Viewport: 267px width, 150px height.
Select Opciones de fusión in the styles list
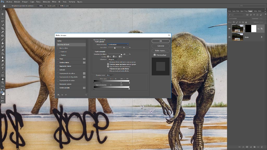71,45
